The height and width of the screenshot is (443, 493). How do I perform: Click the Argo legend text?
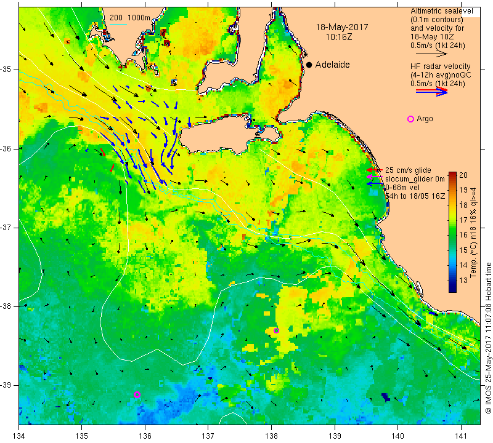pyautogui.click(x=425, y=119)
